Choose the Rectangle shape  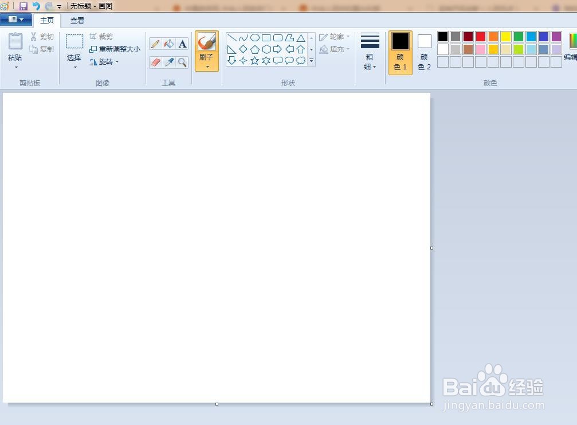click(x=266, y=37)
